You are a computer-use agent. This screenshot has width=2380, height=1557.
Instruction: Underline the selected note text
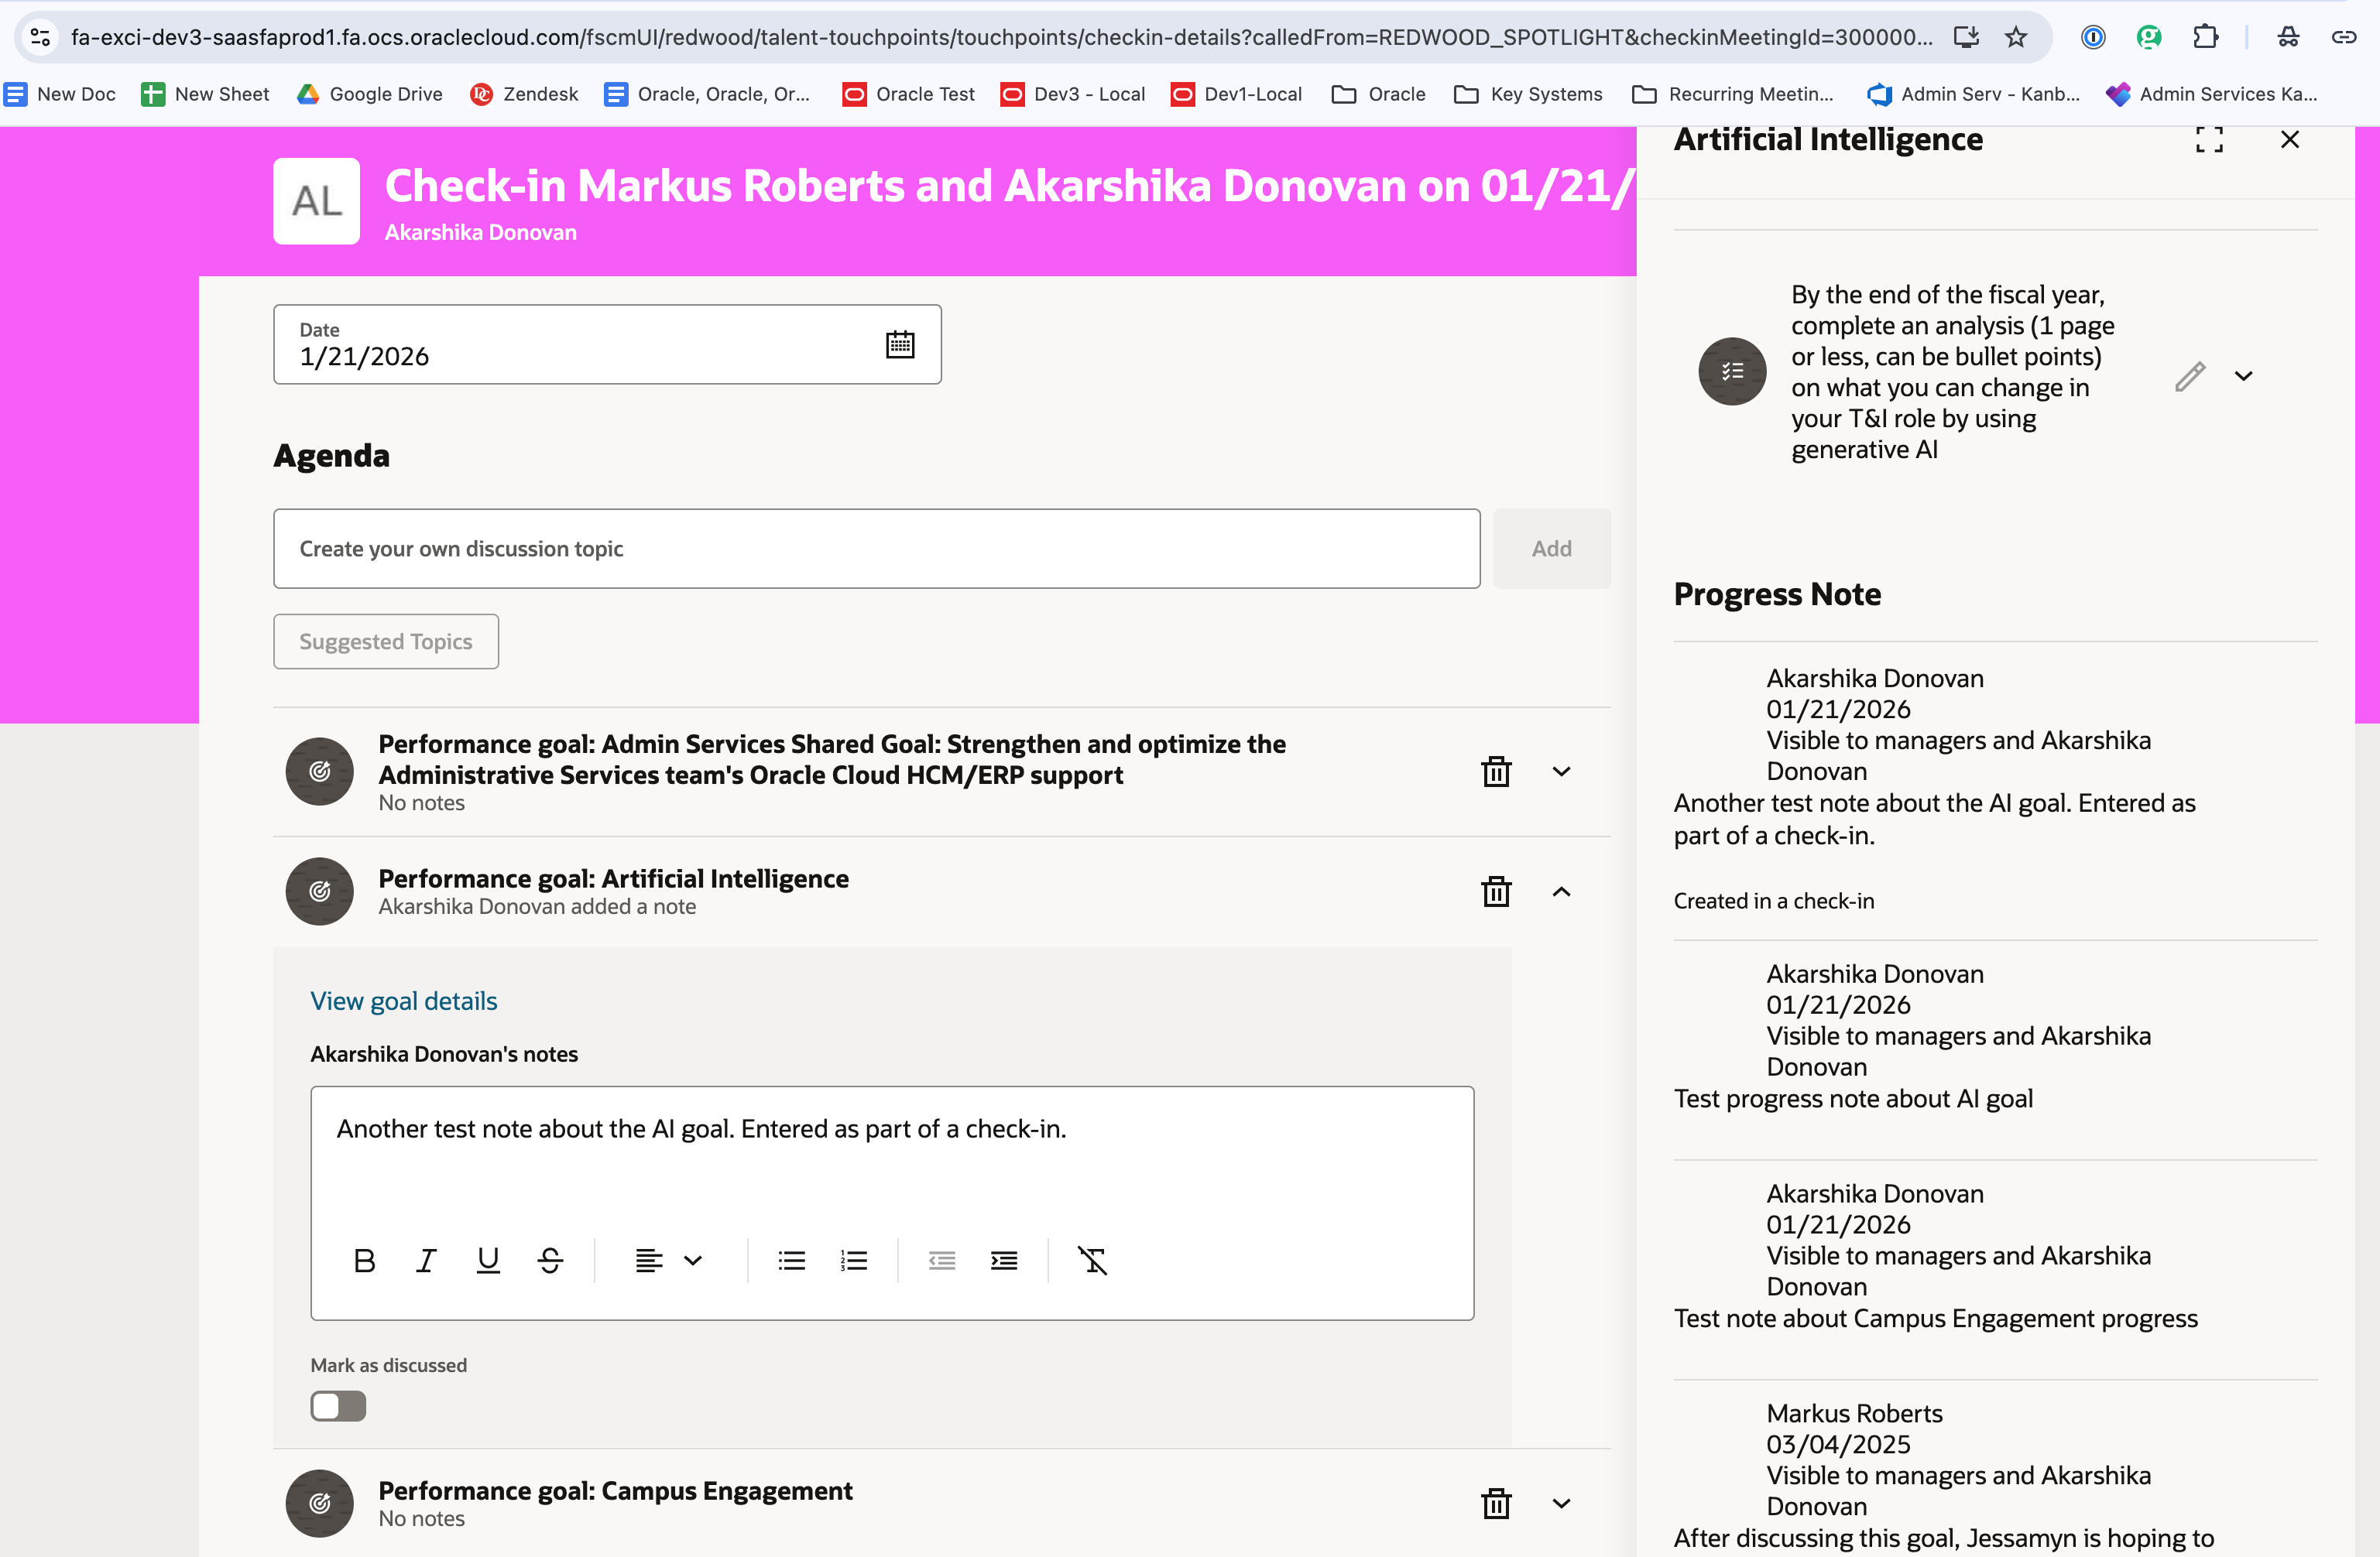click(488, 1260)
